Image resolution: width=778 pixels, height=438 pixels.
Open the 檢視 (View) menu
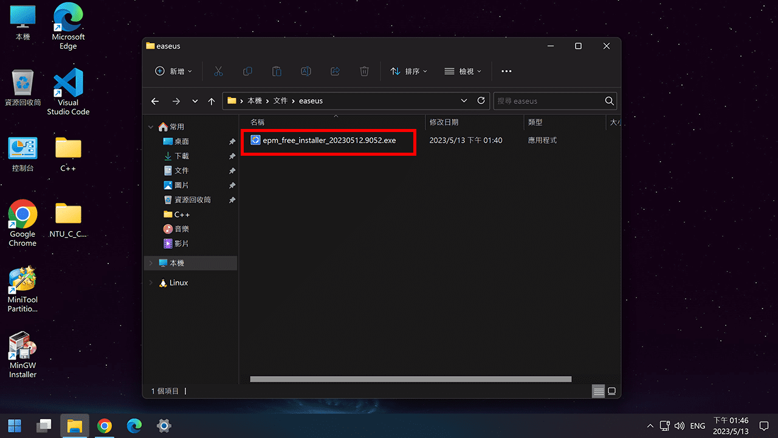tap(463, 71)
